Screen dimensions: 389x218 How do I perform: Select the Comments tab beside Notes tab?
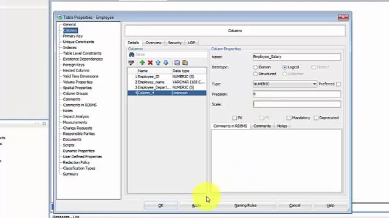262,126
